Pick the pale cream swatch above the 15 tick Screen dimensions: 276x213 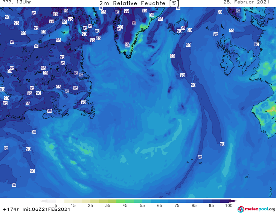point(69,201)
